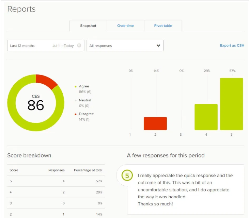
Task: Click the red bar for score 2
Action: [x=155, y=123]
